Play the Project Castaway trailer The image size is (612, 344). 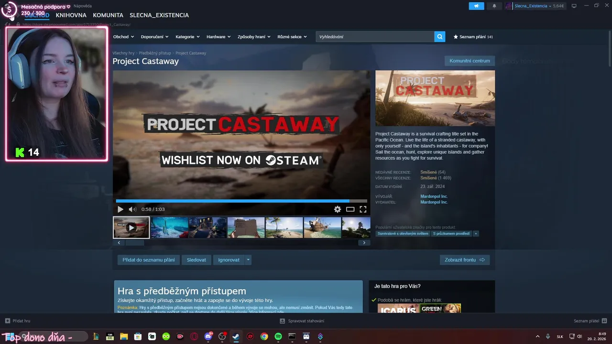click(x=120, y=209)
